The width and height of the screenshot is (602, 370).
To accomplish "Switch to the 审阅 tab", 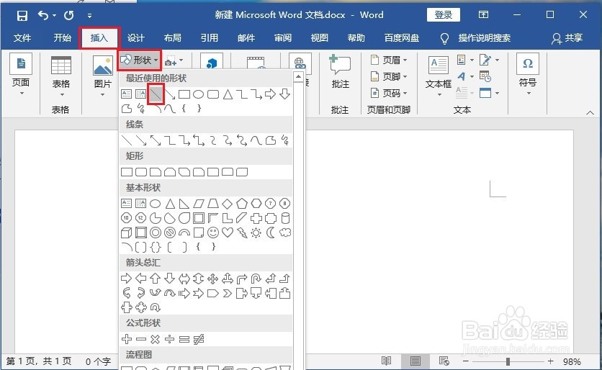I will coord(283,37).
